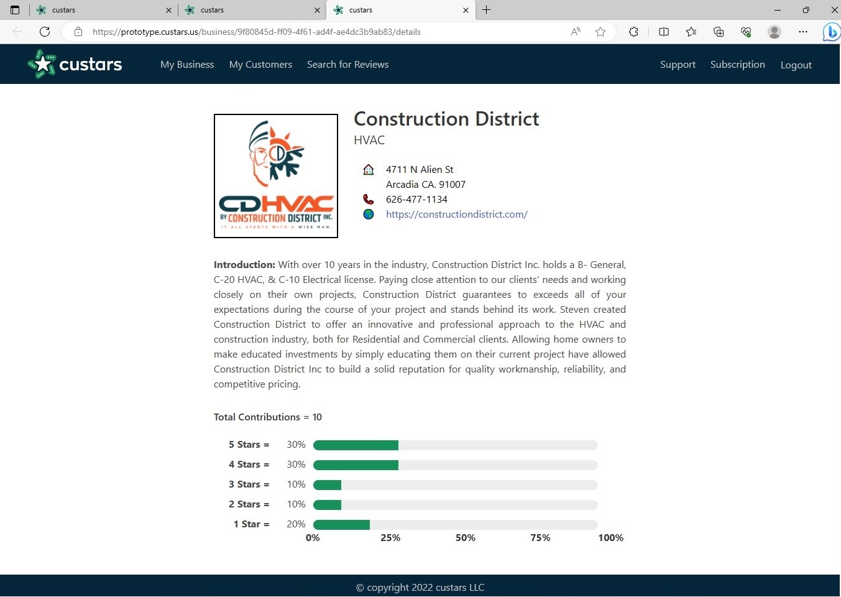This screenshot has width=841, height=597.
Task: Click the 5 Stars rating bar
Action: [x=455, y=445]
